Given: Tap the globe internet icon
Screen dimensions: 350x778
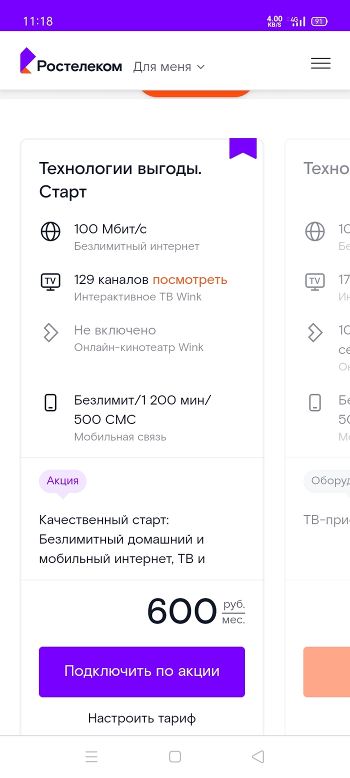Looking at the screenshot, I should [50, 232].
